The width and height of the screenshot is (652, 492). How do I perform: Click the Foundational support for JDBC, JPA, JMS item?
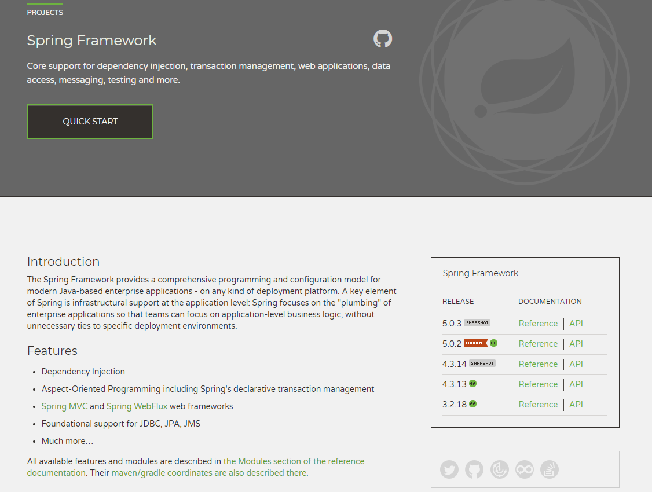[121, 424]
